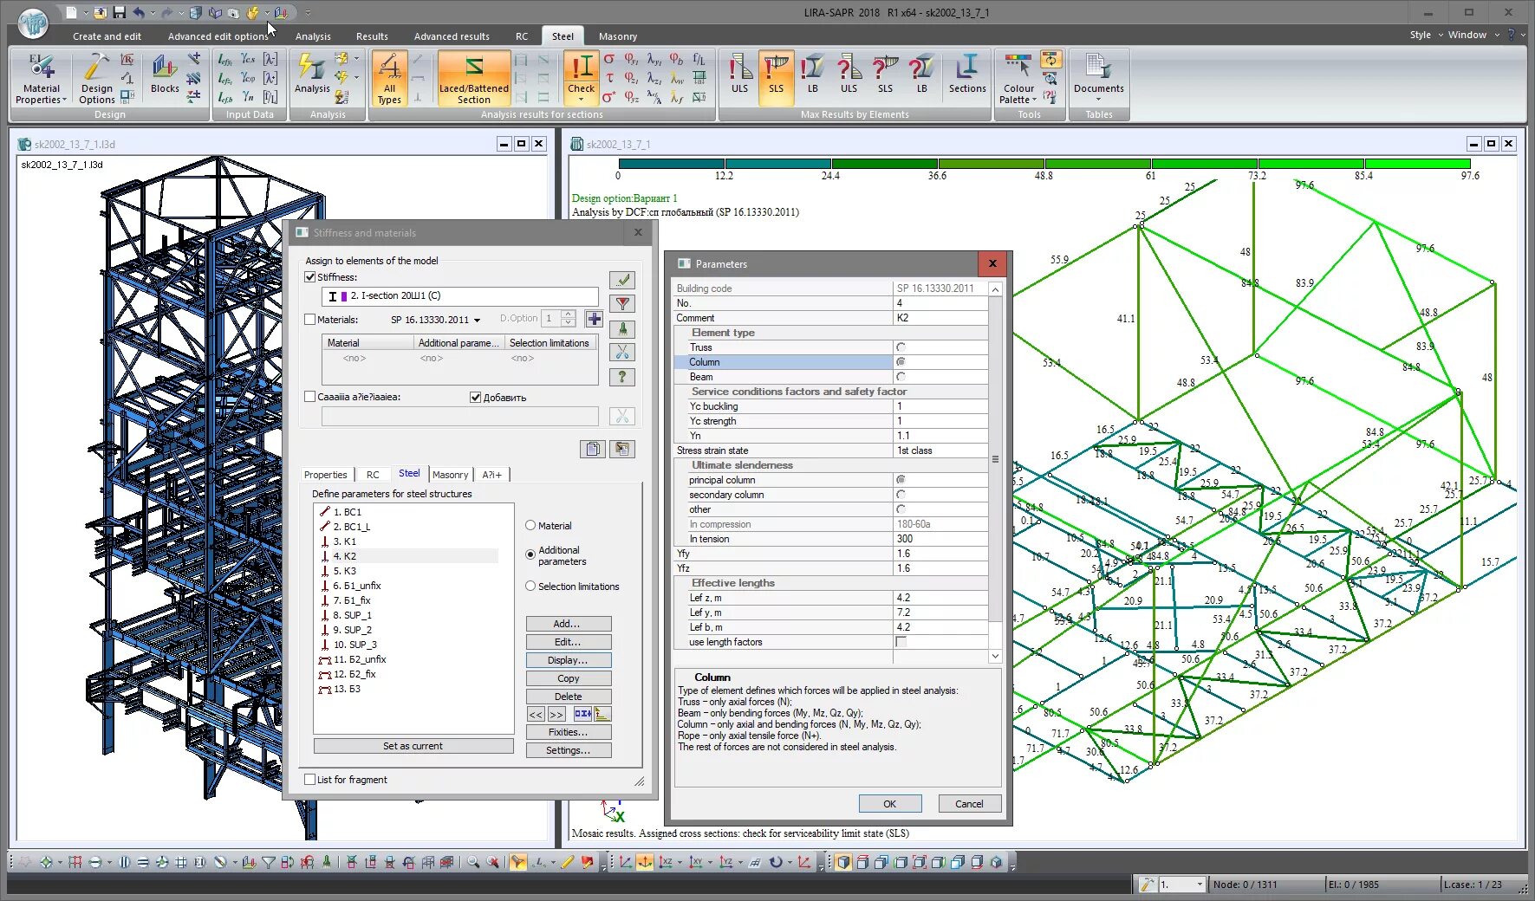Toggle the Добавить checkbox
Screen dimensions: 1535x901
tap(475, 398)
